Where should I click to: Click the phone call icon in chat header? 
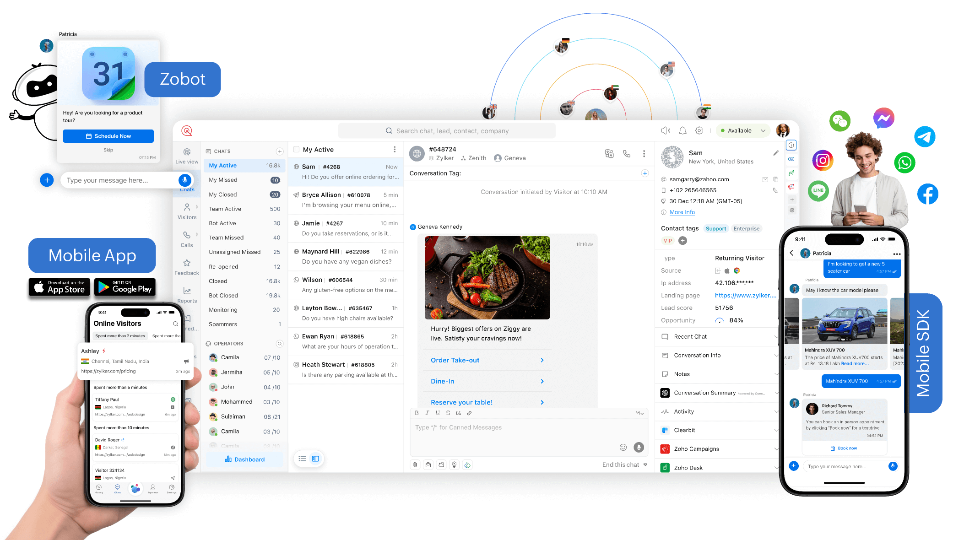(627, 154)
